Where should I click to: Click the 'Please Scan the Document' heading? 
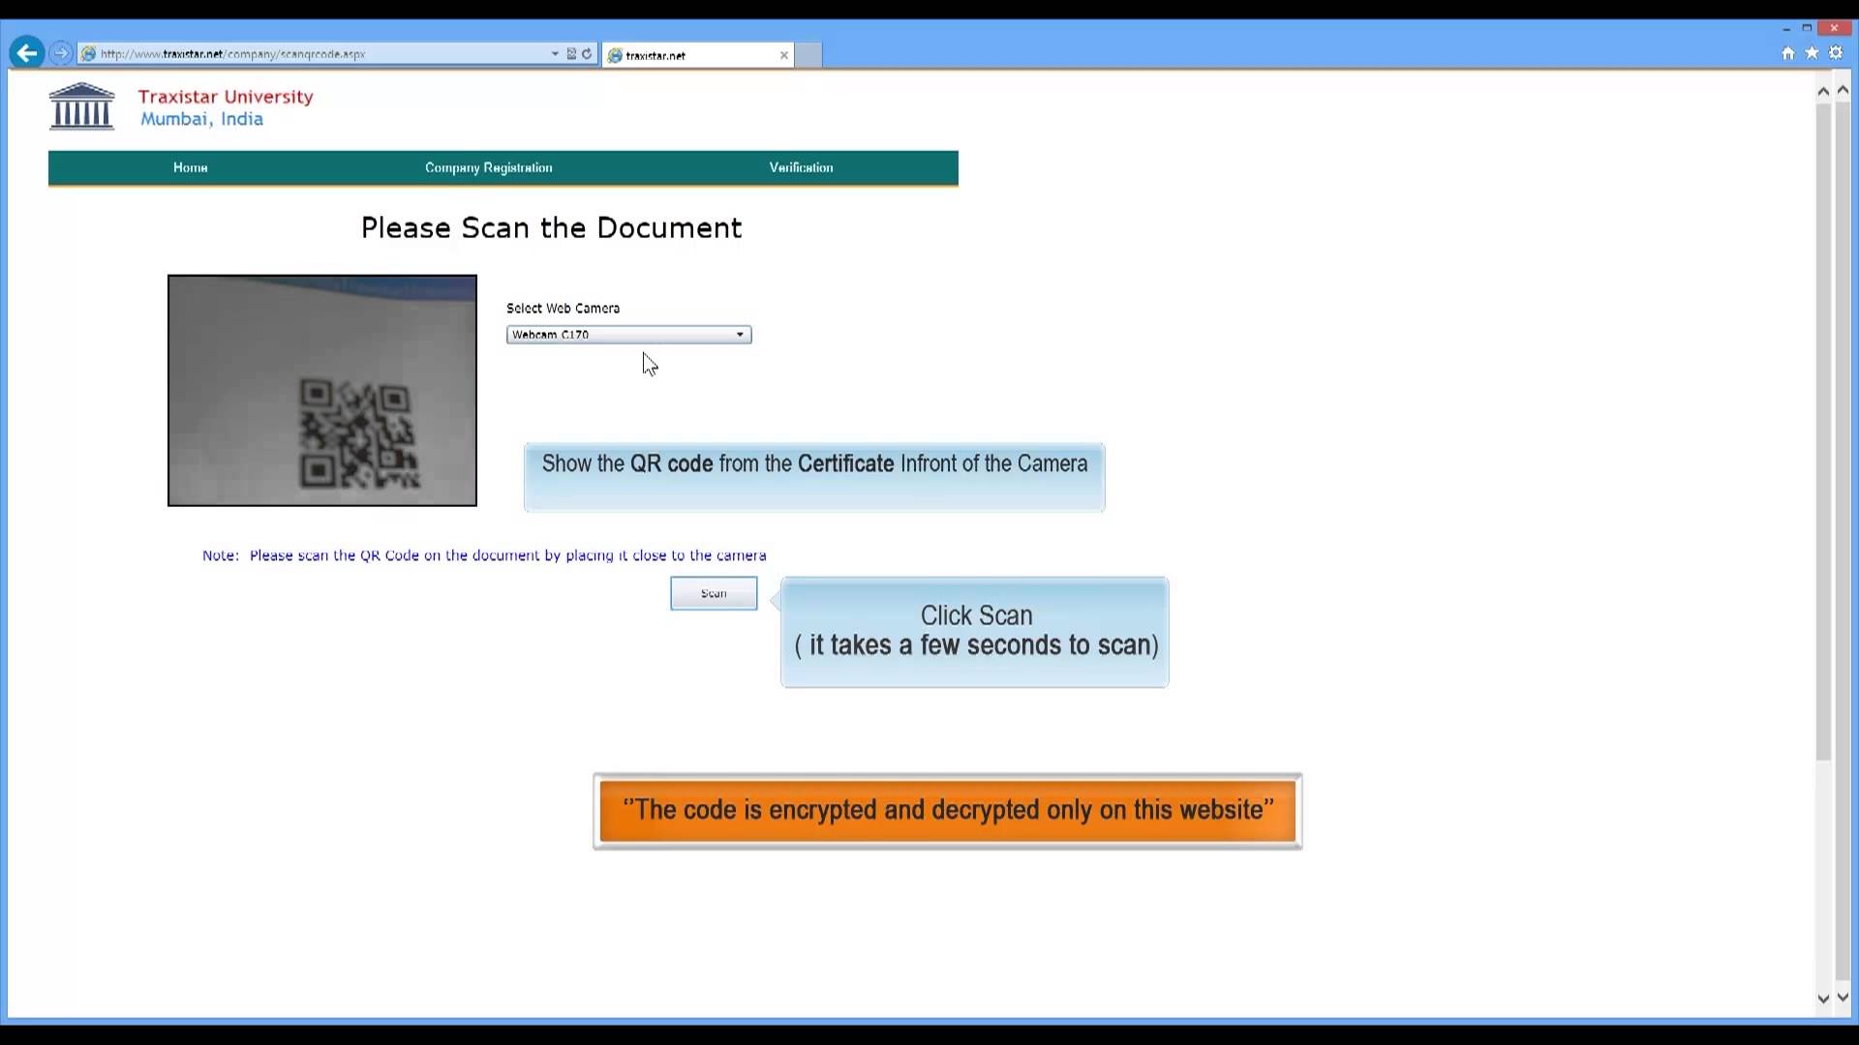551,228
